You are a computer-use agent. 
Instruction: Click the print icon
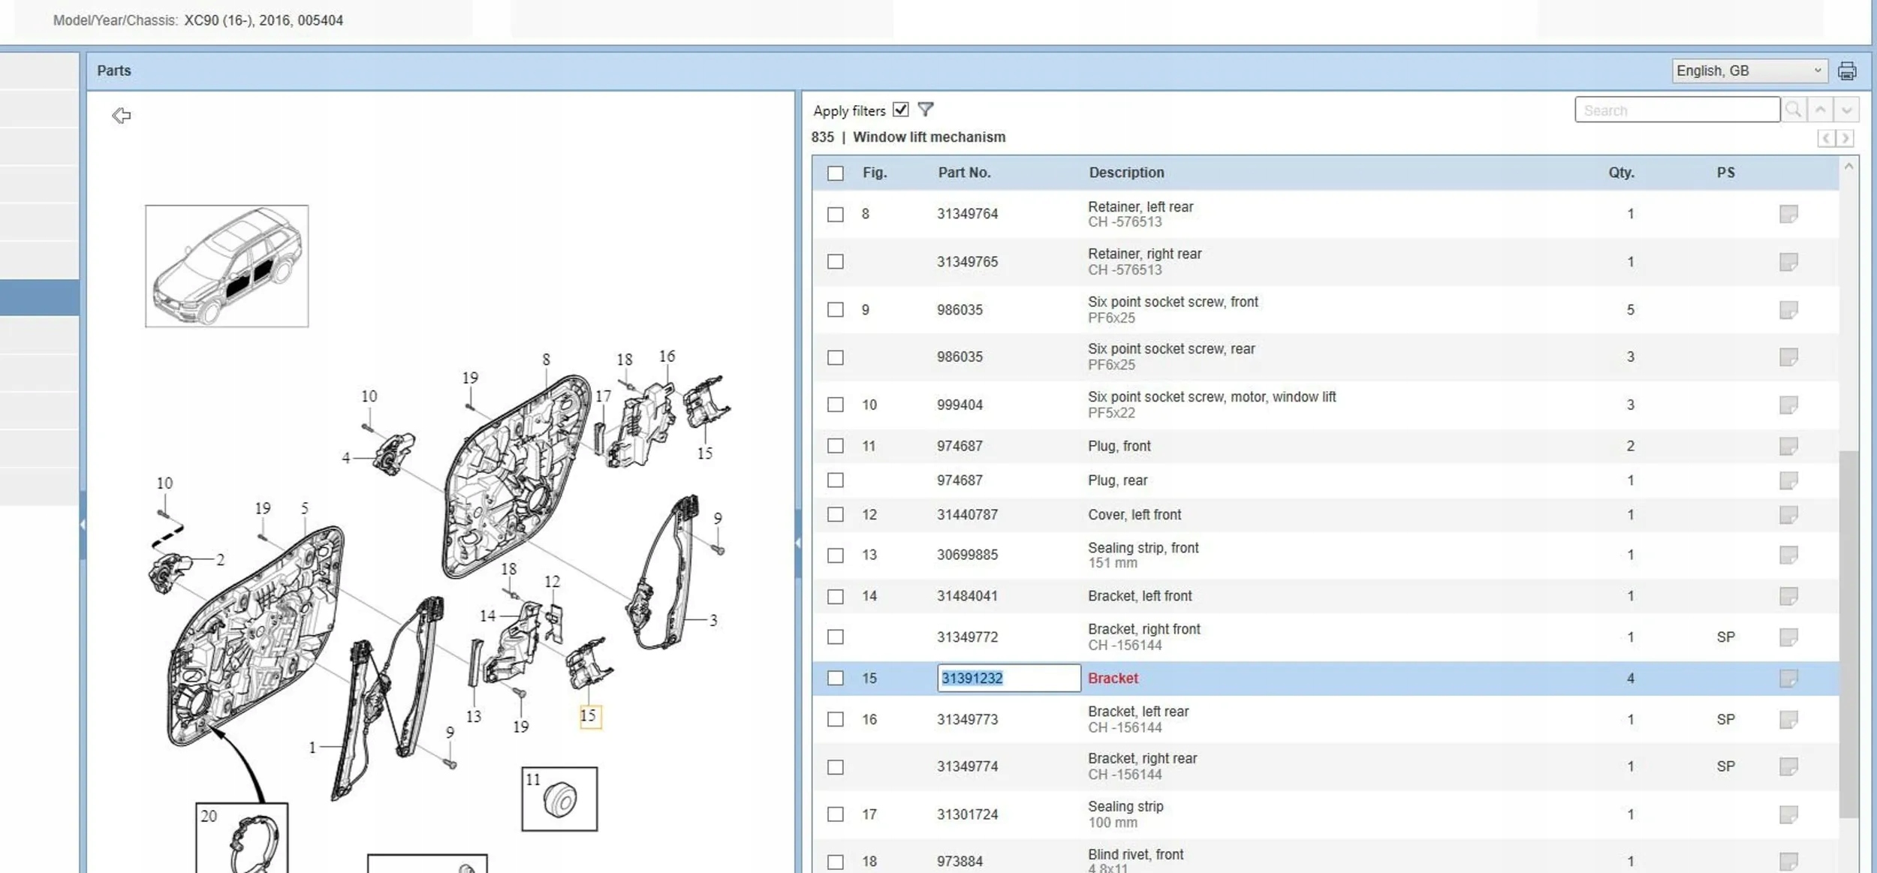[x=1846, y=71]
